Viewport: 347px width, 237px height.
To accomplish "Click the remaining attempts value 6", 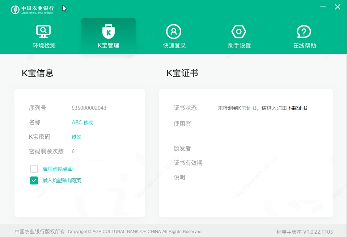I will point(73,151).
